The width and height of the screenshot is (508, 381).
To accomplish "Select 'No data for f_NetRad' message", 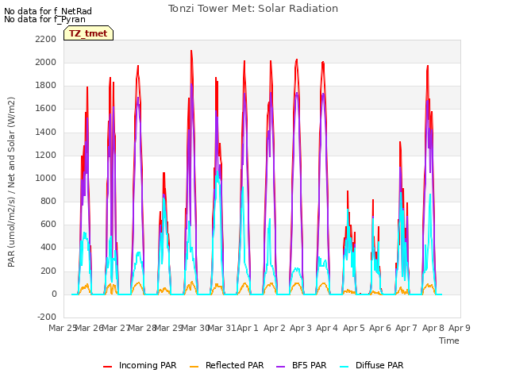I will point(48,11).
